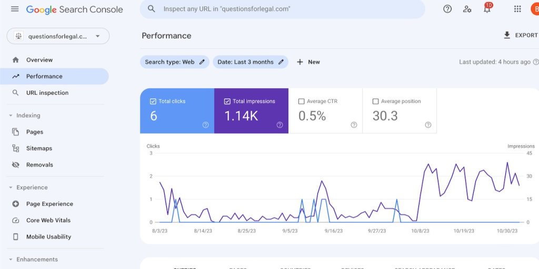539x269 pixels.
Task: Click the scales property favicon
Action: coord(18,36)
